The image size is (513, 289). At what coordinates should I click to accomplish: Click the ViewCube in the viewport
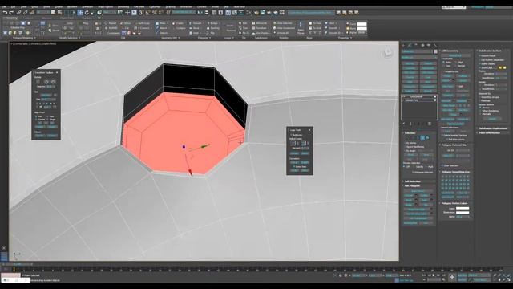coord(387,52)
